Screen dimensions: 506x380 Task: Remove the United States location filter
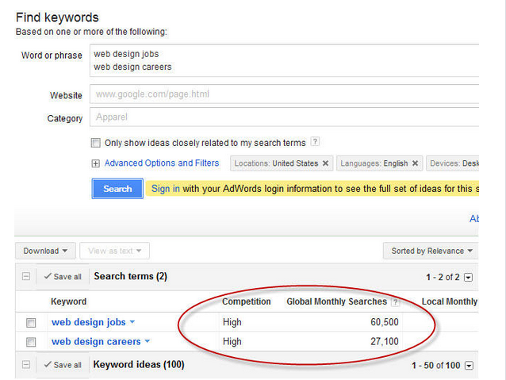tap(325, 163)
